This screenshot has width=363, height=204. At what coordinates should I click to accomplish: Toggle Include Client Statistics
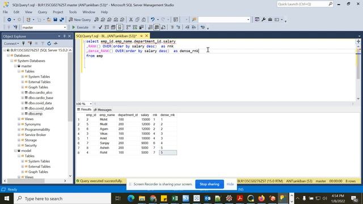141,27
